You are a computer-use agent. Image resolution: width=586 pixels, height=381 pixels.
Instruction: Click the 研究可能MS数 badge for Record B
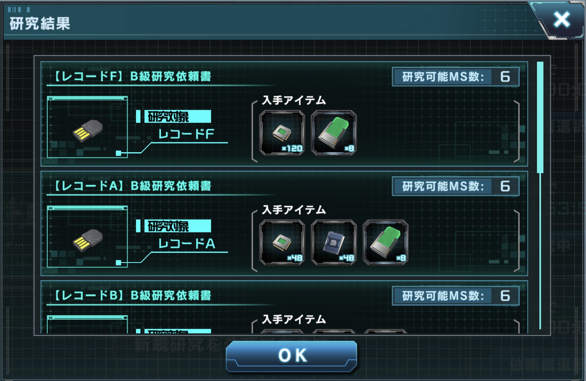(456, 296)
